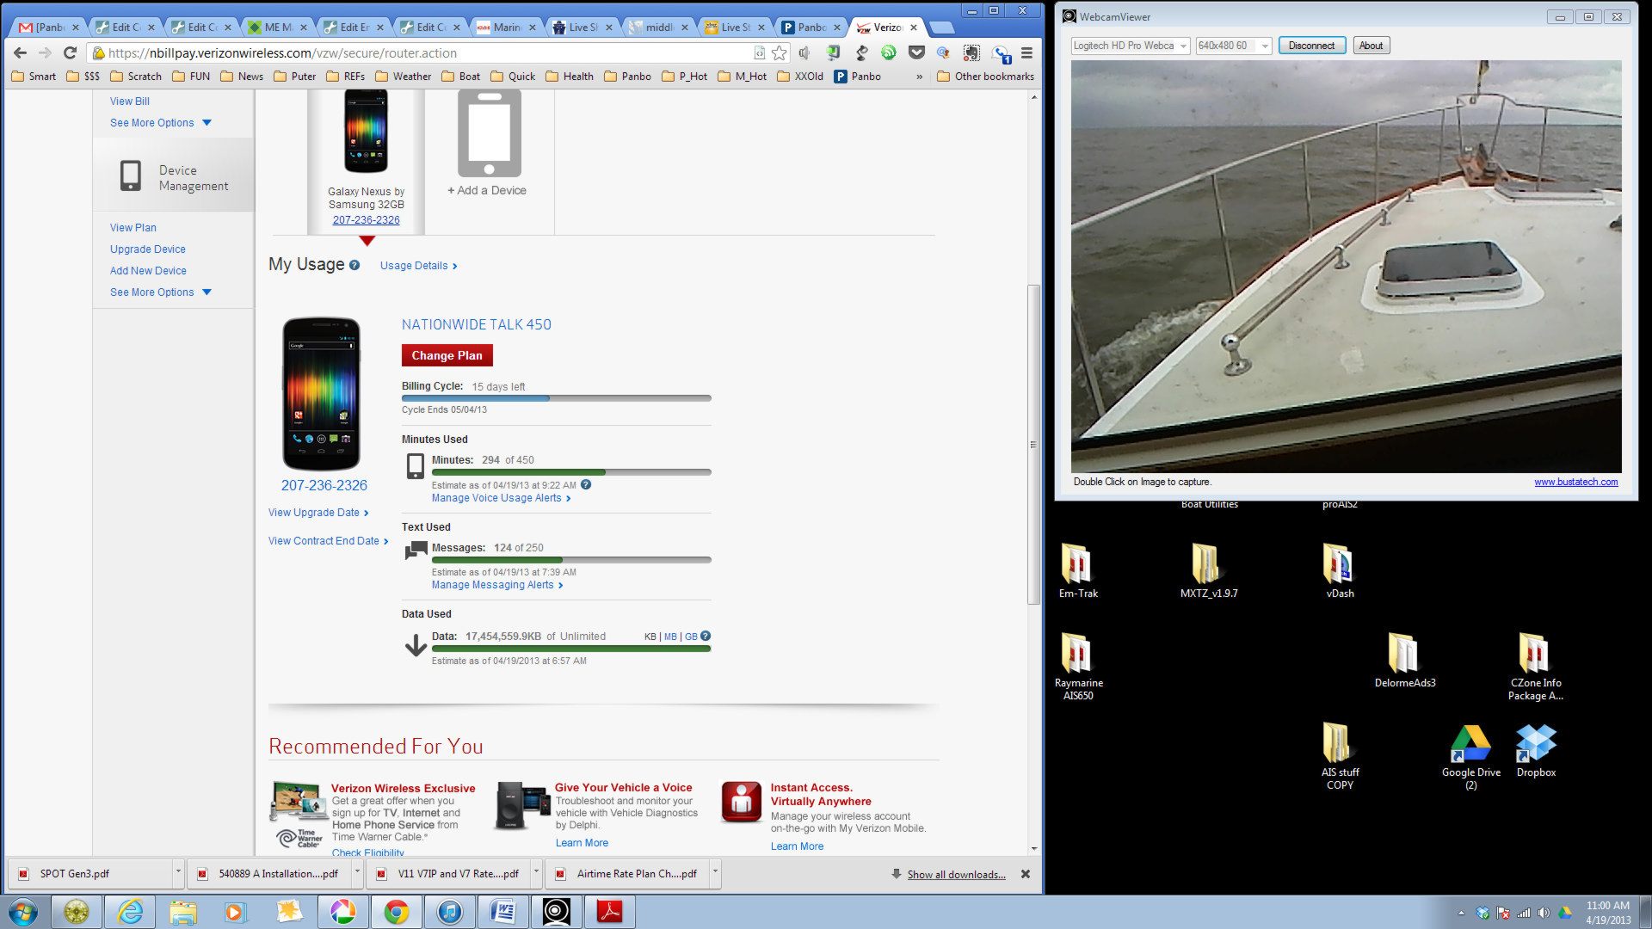Reload the Verizon page
The width and height of the screenshot is (1652, 929).
(x=70, y=53)
